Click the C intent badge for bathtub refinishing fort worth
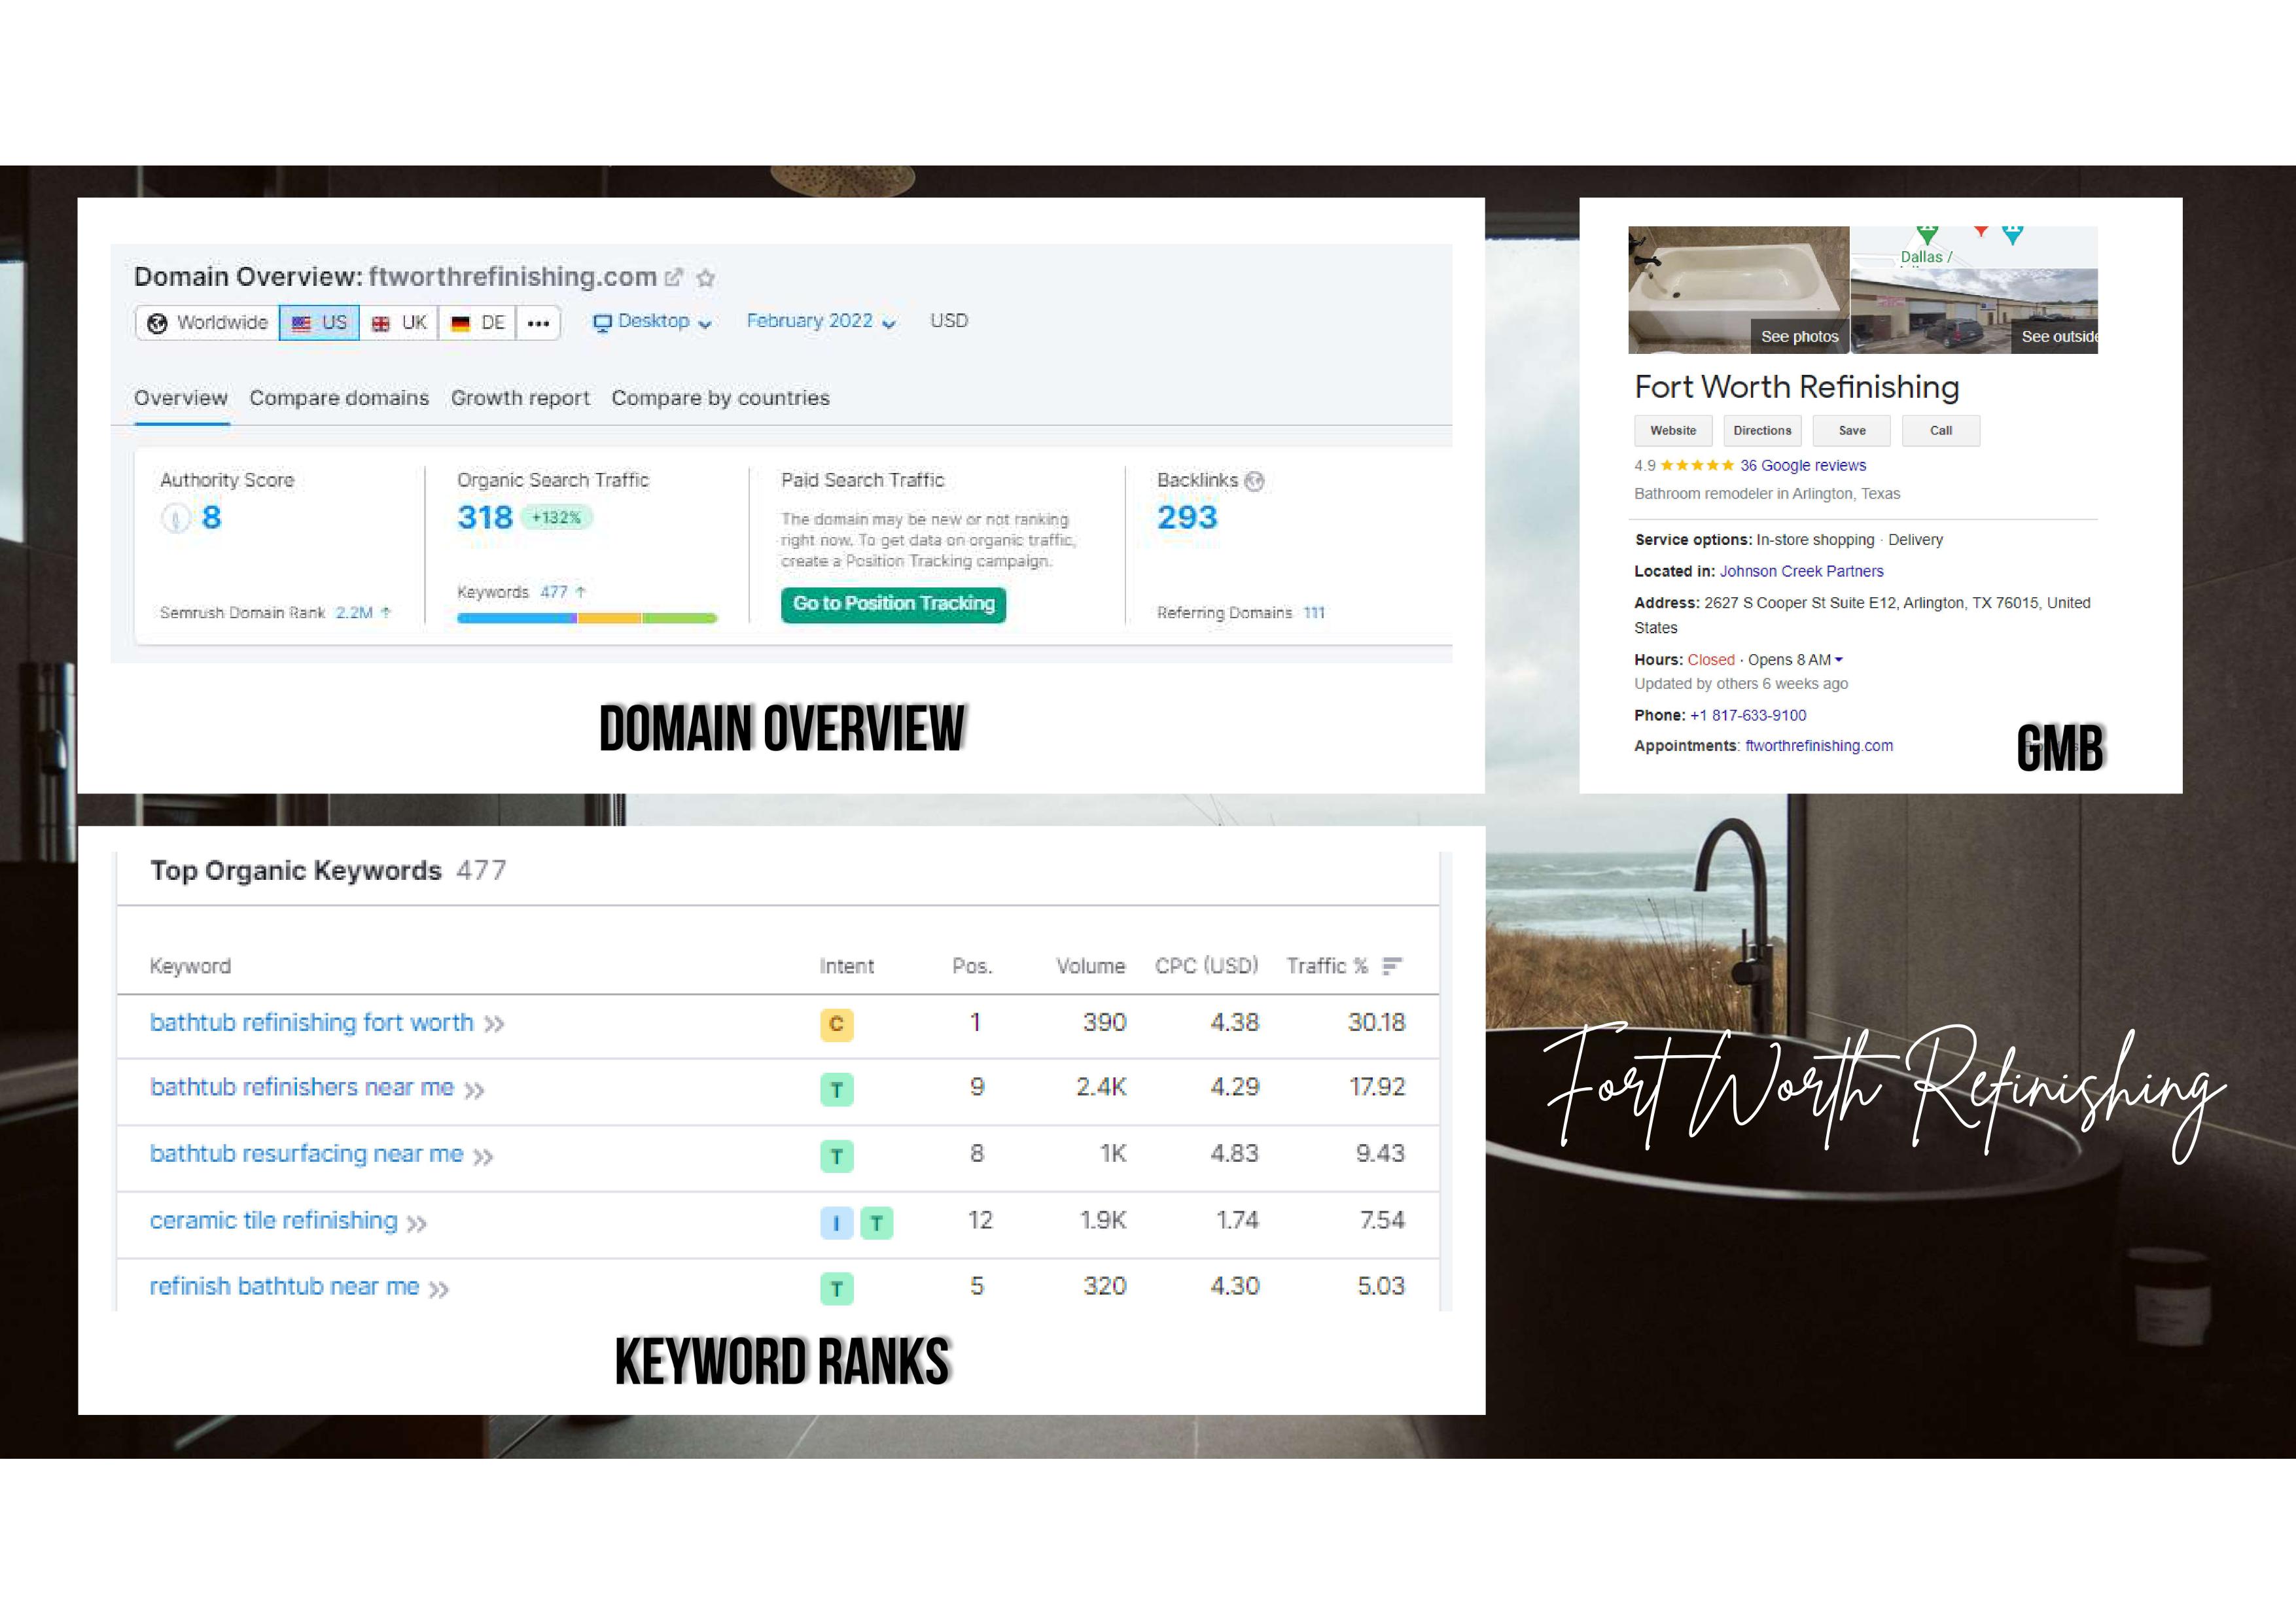This screenshot has height=1623, width=2296. click(836, 1024)
